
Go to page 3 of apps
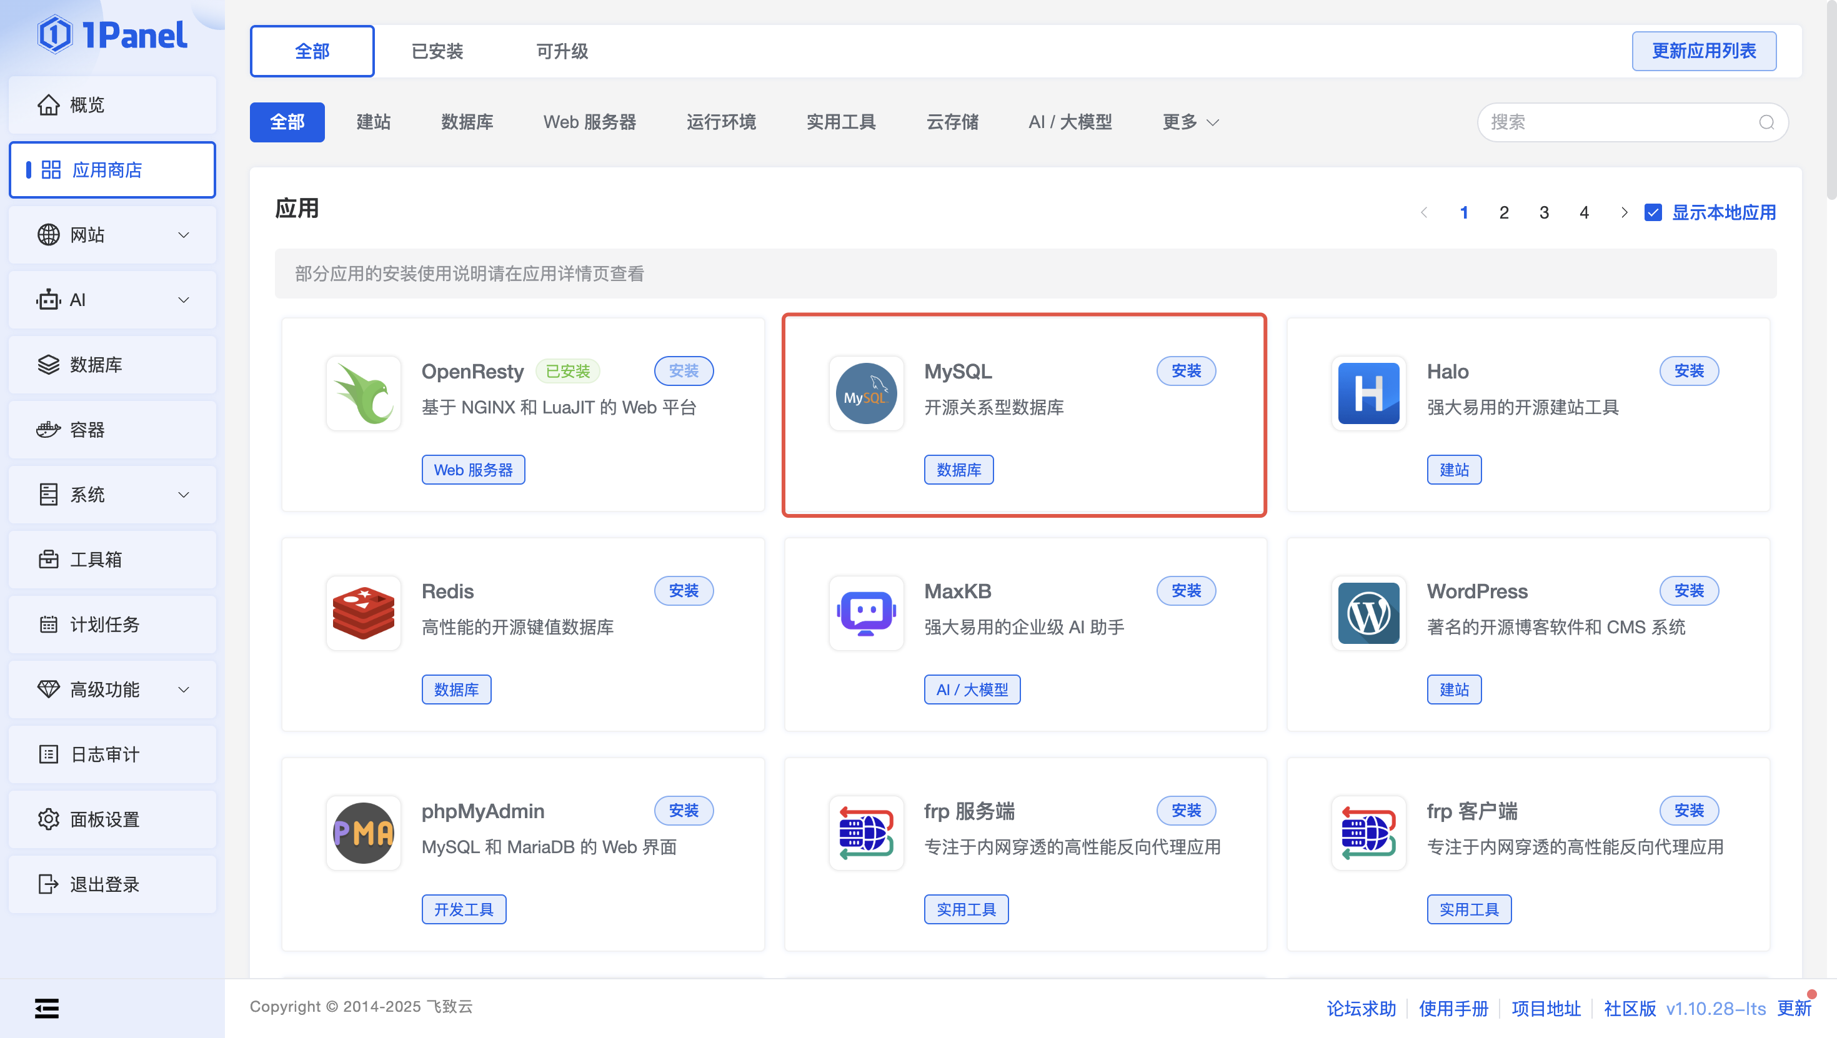click(1544, 212)
